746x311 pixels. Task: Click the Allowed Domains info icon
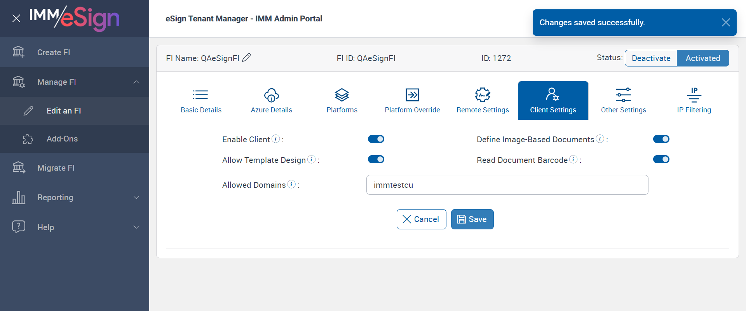coord(291,184)
